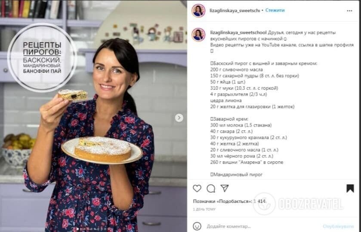
Task: Go to next photo with carousel arrow
Action: [x=179, y=118]
